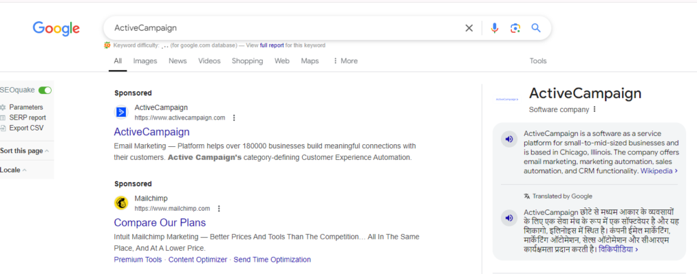This screenshot has height=274, width=697.
Task: Click the https://www.activecampaign.com URL text
Action: [180, 118]
